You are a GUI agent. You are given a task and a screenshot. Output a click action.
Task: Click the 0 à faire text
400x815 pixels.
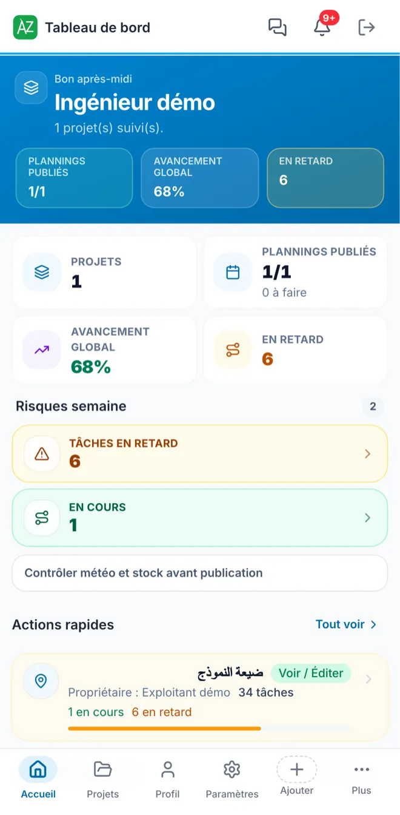tap(284, 293)
